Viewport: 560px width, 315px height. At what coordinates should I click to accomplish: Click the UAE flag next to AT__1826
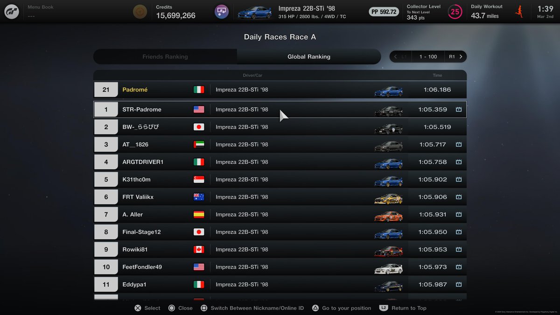(x=199, y=145)
